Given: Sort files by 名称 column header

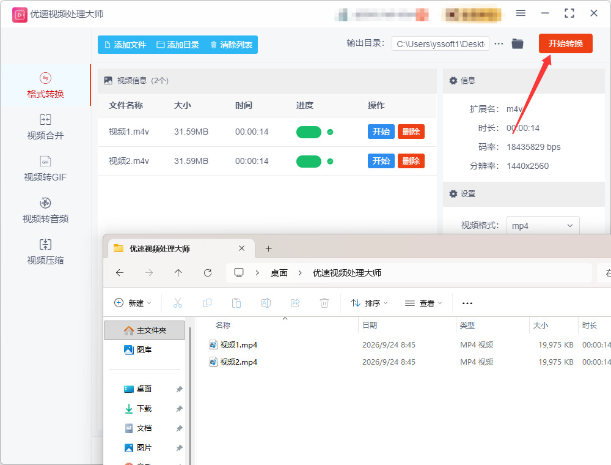Looking at the screenshot, I should [x=223, y=325].
